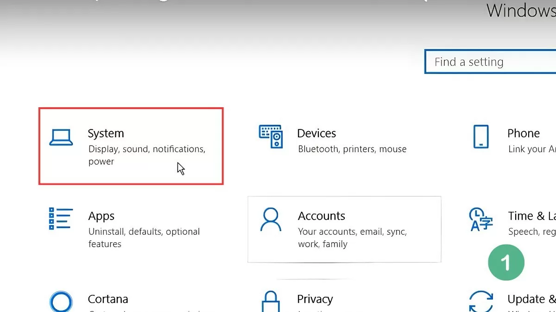Select the Phone smartphone icon

[x=481, y=137]
